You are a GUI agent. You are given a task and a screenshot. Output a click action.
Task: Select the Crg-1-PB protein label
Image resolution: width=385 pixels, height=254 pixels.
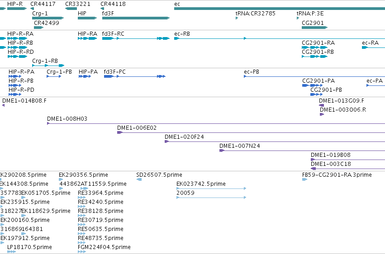59,71
